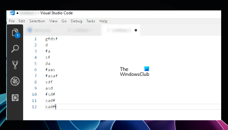The height and width of the screenshot is (130, 228).
Task: Open the Extensions view icon
Action: click(x=15, y=97)
